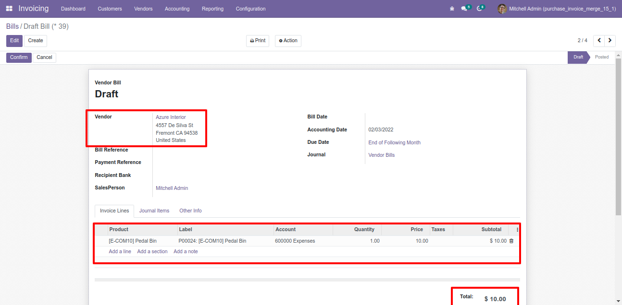Switch to Other Info tab
The width and height of the screenshot is (622, 305).
(x=190, y=211)
